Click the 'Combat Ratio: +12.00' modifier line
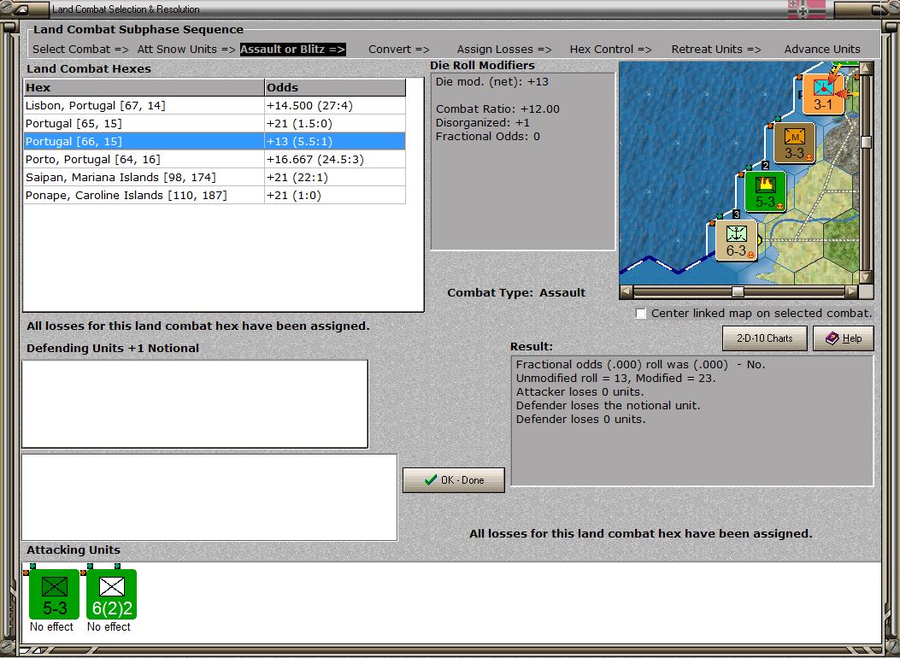 (497, 109)
